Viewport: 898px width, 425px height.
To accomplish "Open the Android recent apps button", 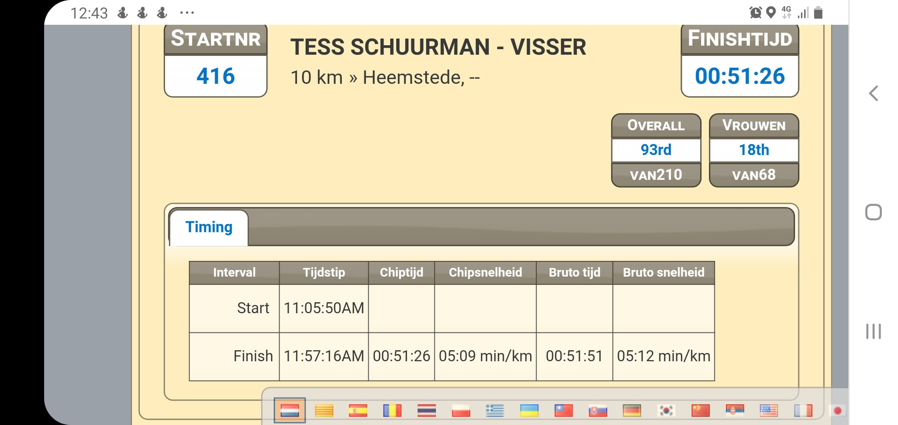I will tap(874, 331).
